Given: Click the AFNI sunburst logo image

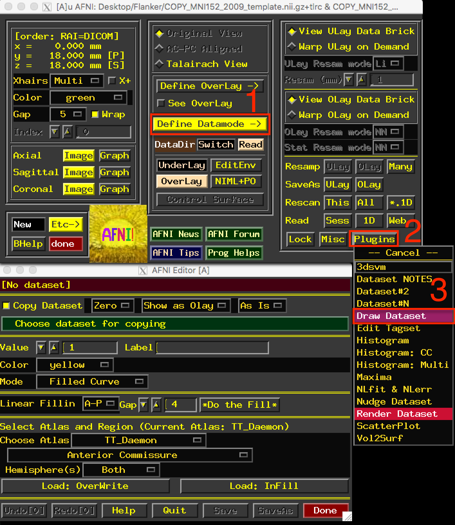Looking at the screenshot, I should (118, 234).
